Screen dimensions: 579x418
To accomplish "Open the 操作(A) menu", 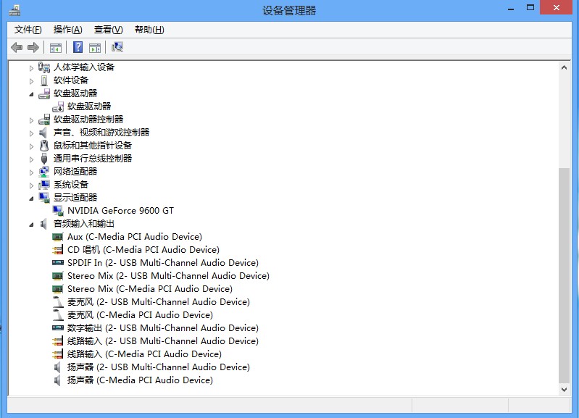I will pos(67,30).
